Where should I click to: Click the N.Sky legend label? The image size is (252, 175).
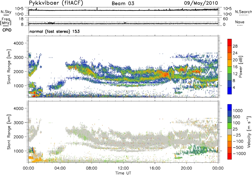click(6, 12)
